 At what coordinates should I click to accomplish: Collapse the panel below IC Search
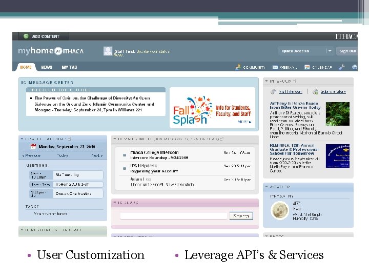115,236
